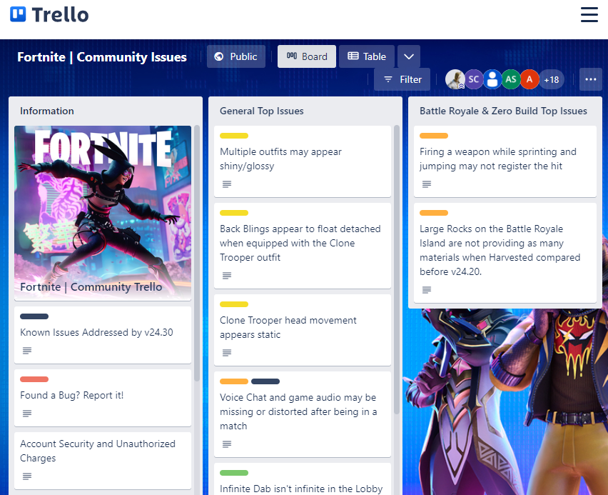Click orange label on Voice Chat card

(x=234, y=381)
